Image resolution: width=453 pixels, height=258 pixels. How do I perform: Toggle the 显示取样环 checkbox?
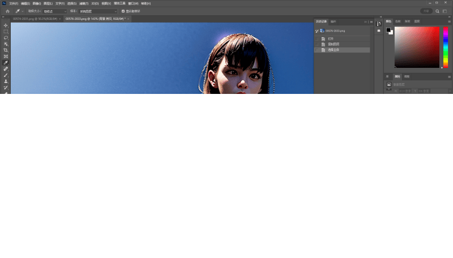point(123,11)
